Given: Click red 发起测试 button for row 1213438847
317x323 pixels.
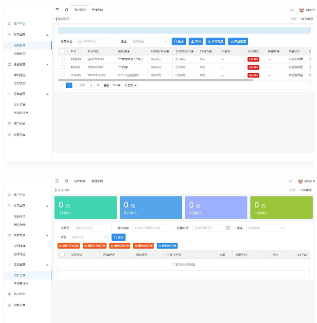Looking at the screenshot, I should pos(253,67).
